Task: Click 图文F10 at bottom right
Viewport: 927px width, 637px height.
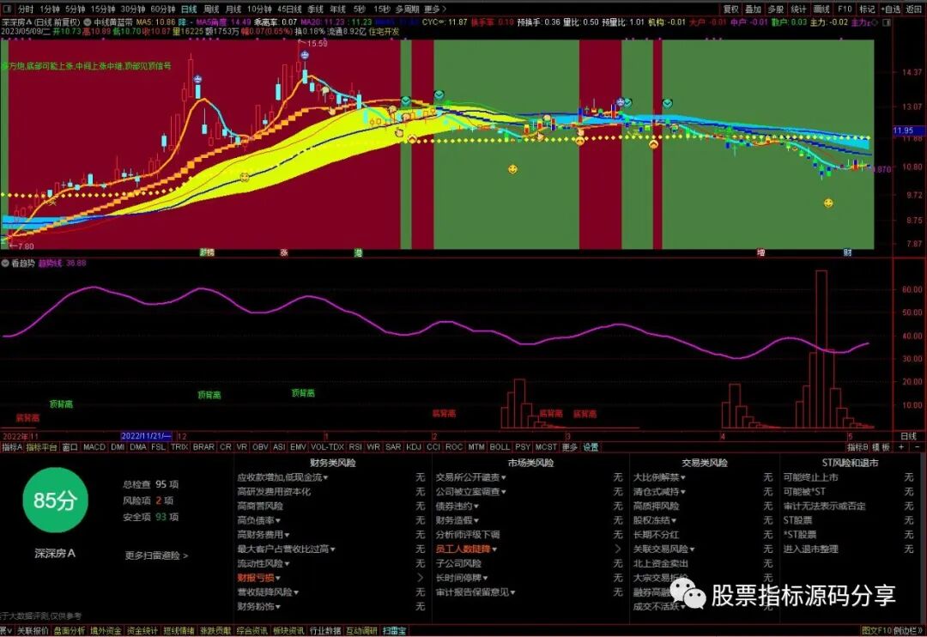Action: pos(876,631)
